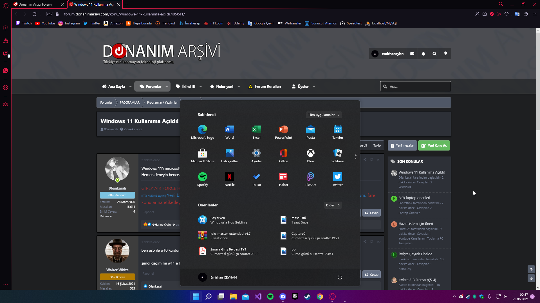Image resolution: width=540 pixels, height=303 pixels.
Task: Open the Twitter app in Start menu
Action: pyautogui.click(x=337, y=179)
